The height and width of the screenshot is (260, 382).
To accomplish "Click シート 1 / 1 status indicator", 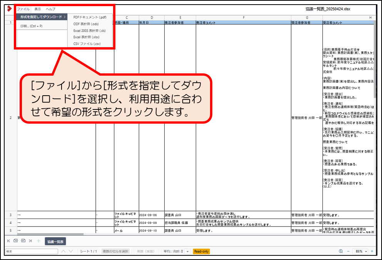I will tap(88, 251).
